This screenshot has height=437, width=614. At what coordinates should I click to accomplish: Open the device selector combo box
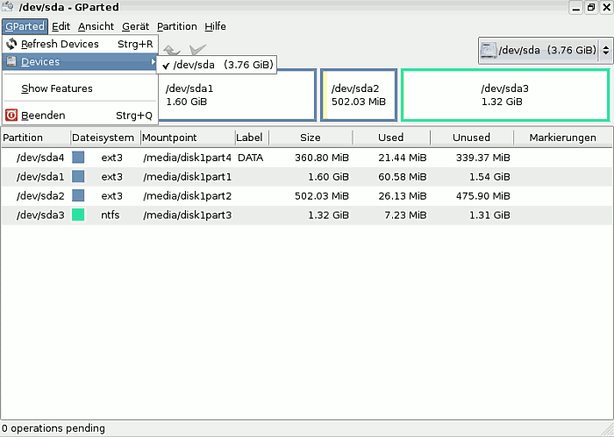[544, 51]
